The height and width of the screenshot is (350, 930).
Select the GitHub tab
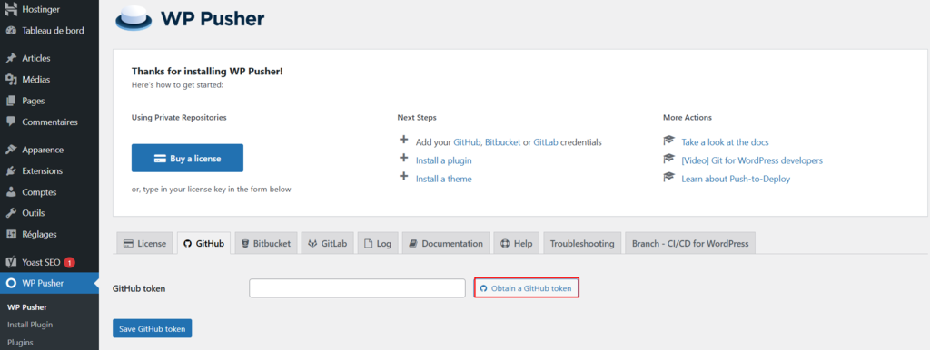(x=203, y=243)
